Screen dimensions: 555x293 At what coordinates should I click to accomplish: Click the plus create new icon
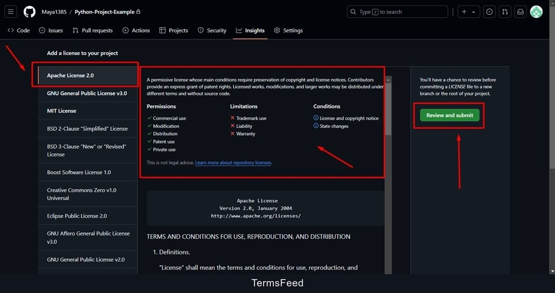click(464, 12)
